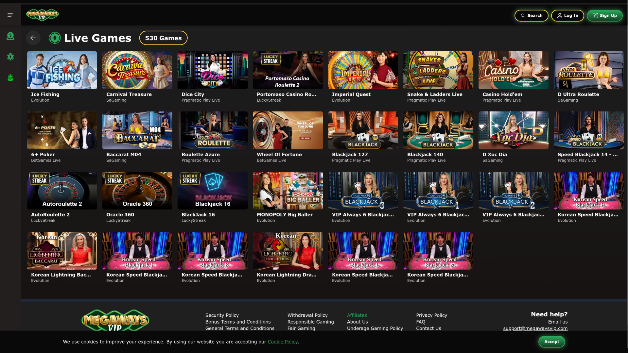Open the Cookie Policy link
628x353 pixels.
click(283, 342)
